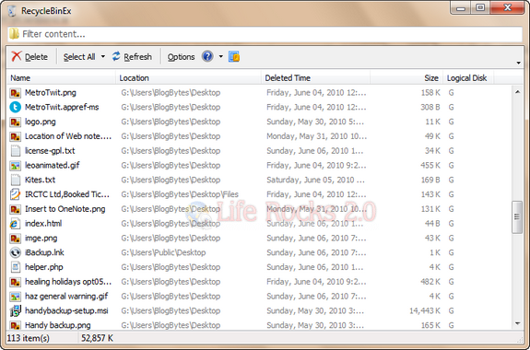Viewport: 530px width, 350px height.
Task: Click the 113 item(s) status text
Action: tap(29, 338)
